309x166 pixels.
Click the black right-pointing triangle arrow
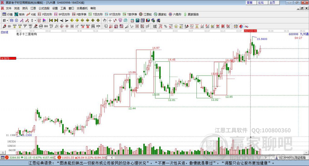pos(67,20)
